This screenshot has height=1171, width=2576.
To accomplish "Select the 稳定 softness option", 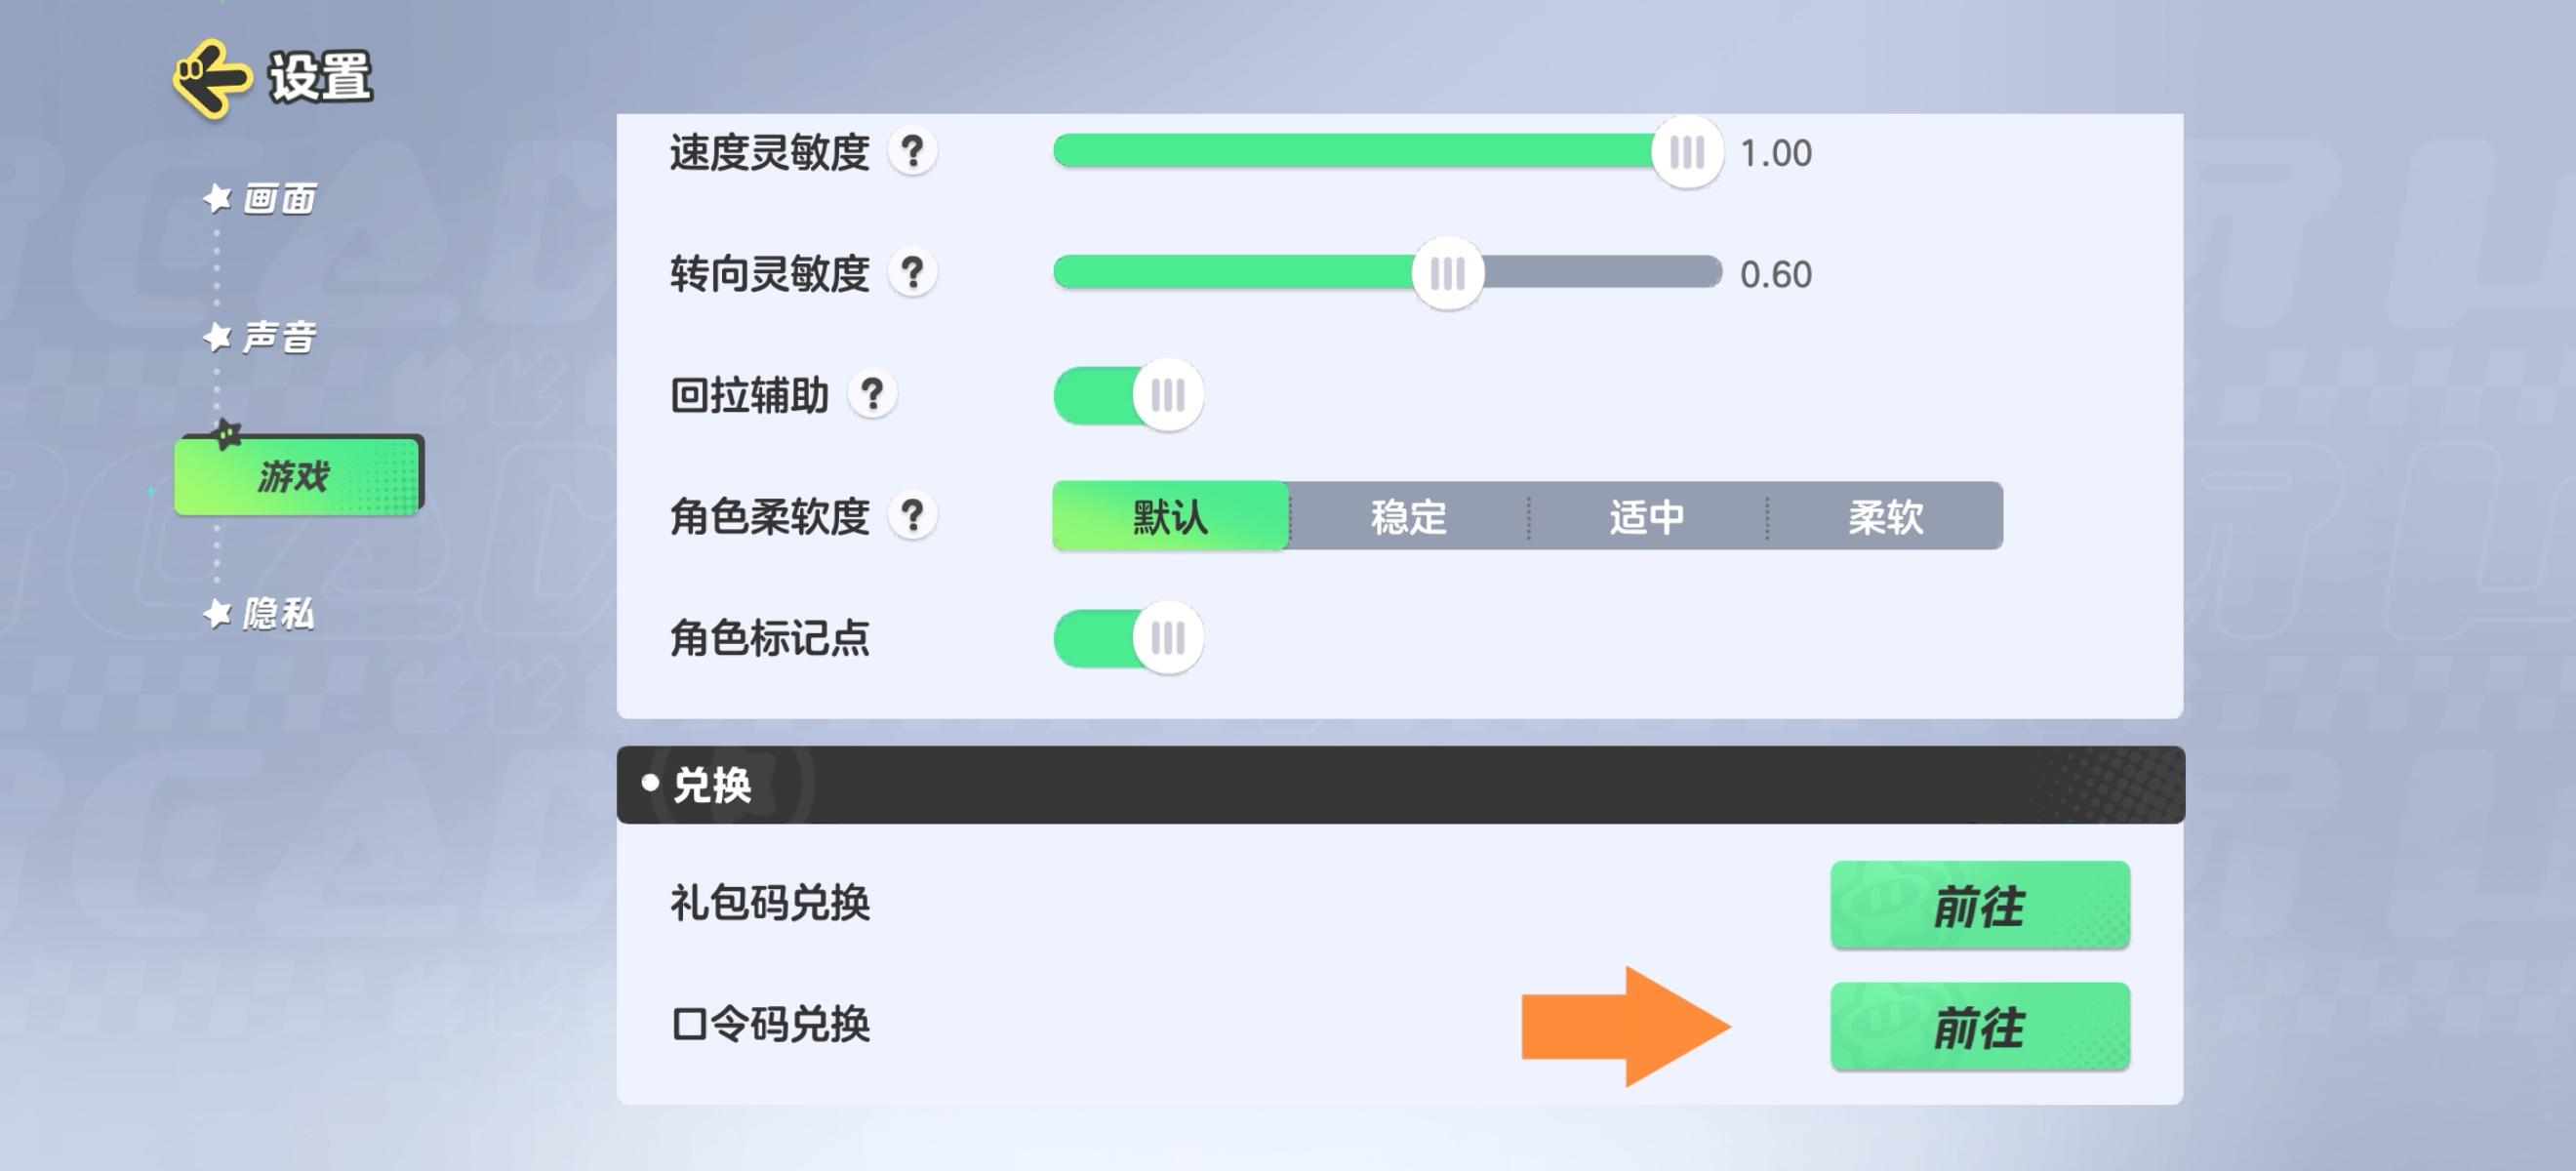I will click(1409, 516).
